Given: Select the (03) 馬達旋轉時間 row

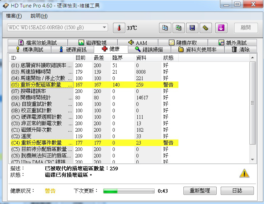Looking at the screenshot, I should coord(94,72).
